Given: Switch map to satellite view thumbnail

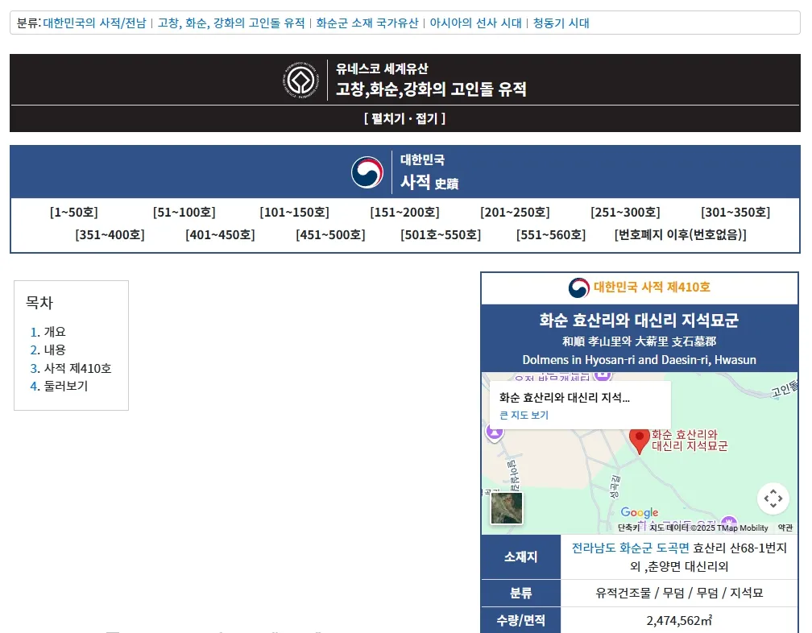Looking at the screenshot, I should [x=507, y=507].
